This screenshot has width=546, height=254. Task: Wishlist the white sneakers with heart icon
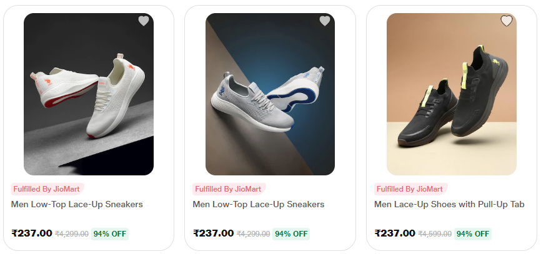click(x=144, y=21)
